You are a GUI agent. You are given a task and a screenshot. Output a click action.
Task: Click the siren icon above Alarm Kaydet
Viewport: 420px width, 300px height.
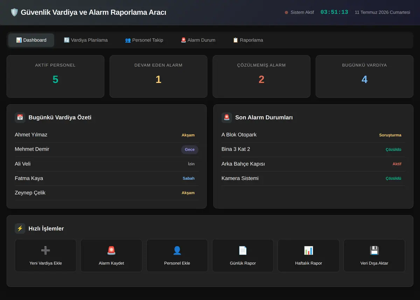coord(111,250)
